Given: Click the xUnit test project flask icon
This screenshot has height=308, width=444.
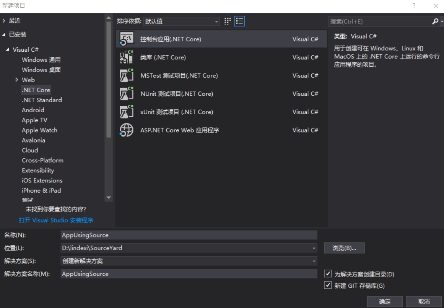Looking at the screenshot, I should 126,112.
